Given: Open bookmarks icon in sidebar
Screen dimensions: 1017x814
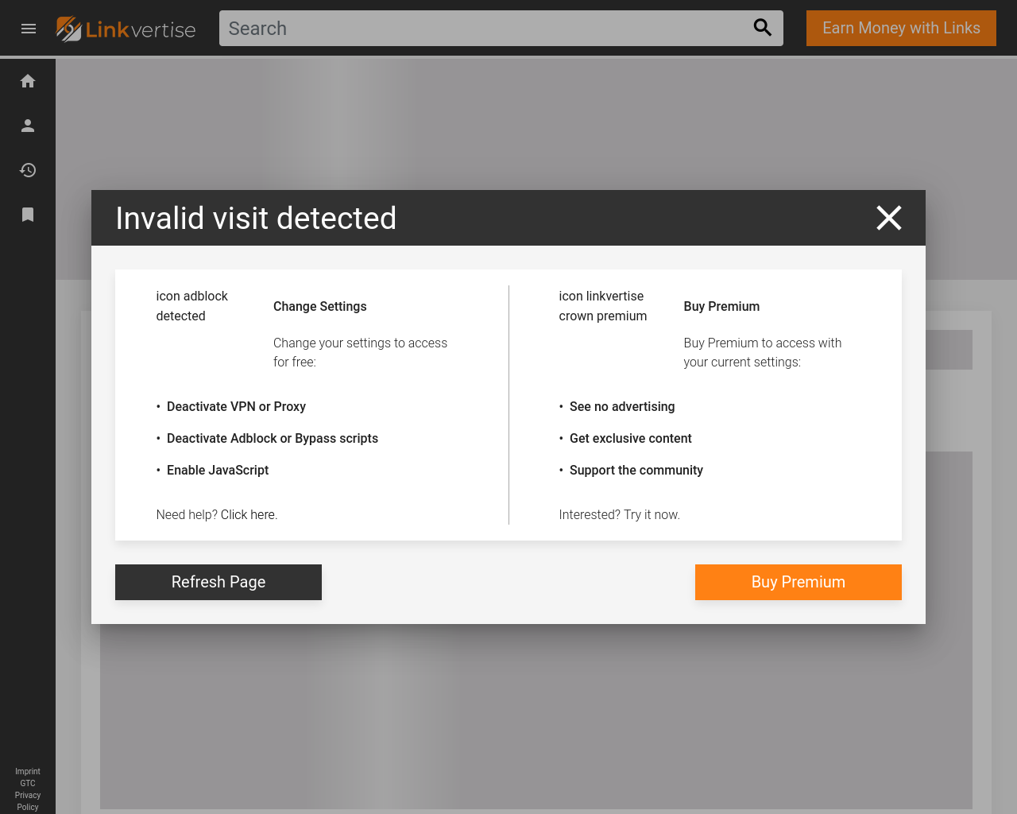Looking at the screenshot, I should (x=28, y=215).
